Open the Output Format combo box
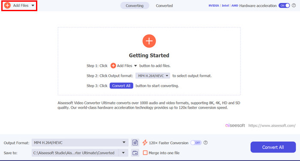The height and width of the screenshot is (161, 300). point(80,143)
